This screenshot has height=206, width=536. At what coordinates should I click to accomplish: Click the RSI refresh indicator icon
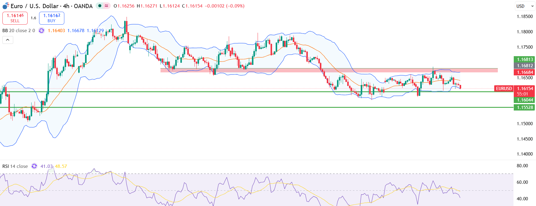pyautogui.click(x=34, y=166)
